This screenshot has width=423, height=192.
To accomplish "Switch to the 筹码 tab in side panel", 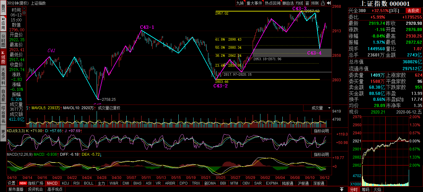I will (365, 189).
